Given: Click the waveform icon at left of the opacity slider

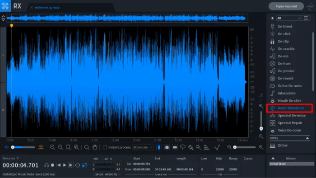Looking at the screenshot, I should pos(6,147).
